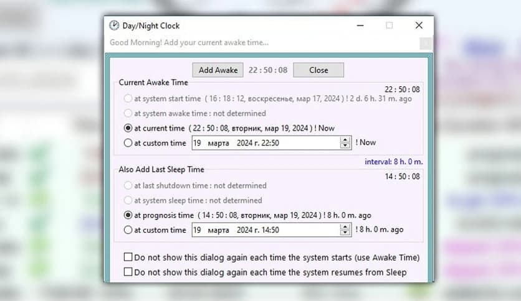This screenshot has width=521, height=301.
Task: Select awake at current time option
Action: pyautogui.click(x=128, y=128)
